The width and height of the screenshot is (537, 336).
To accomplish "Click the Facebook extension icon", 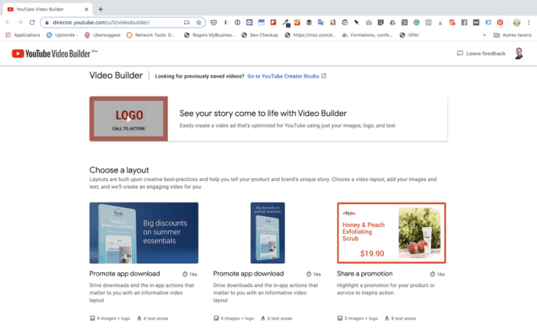I will pos(464,22).
